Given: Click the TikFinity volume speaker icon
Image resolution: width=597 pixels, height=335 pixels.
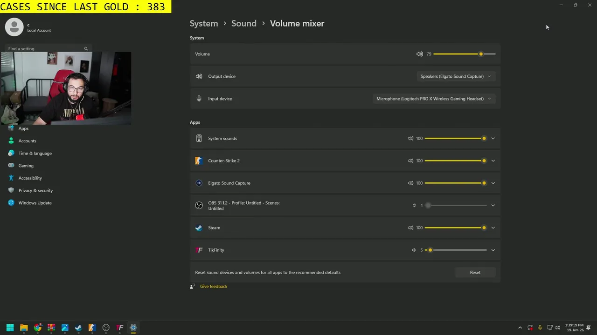Looking at the screenshot, I should tap(414, 250).
